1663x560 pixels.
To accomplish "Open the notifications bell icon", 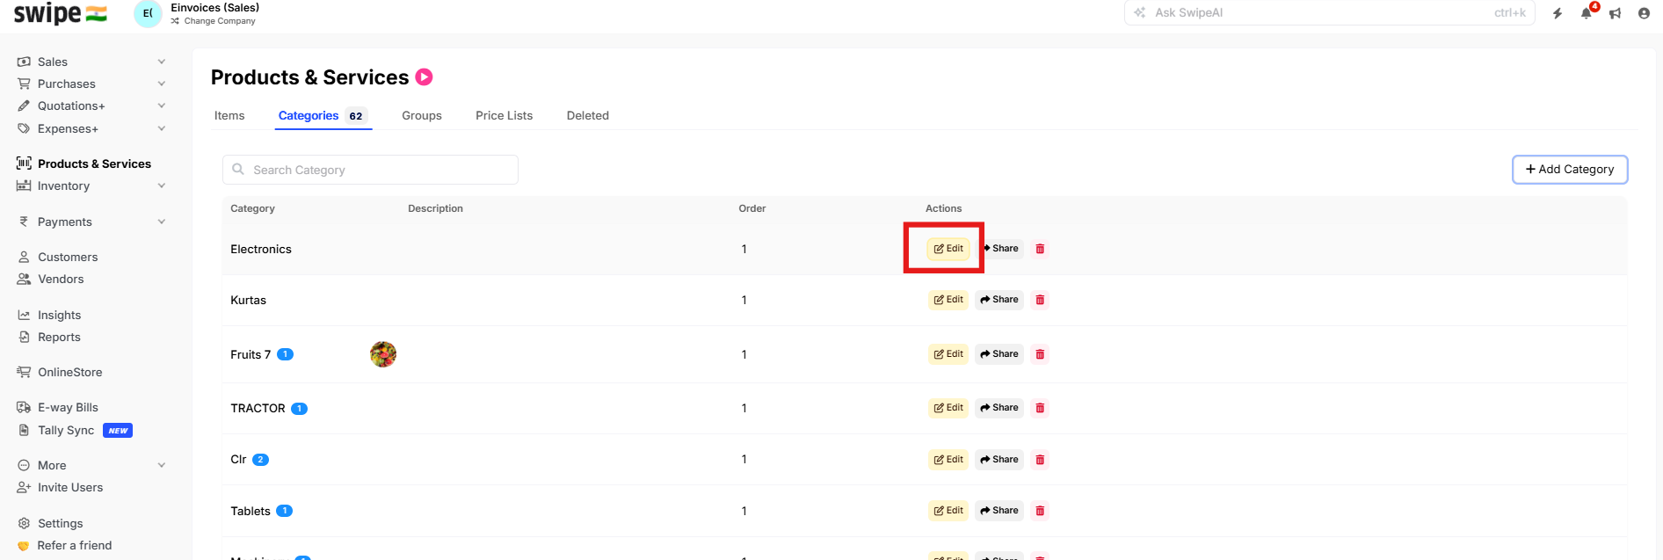I will 1586,13.
